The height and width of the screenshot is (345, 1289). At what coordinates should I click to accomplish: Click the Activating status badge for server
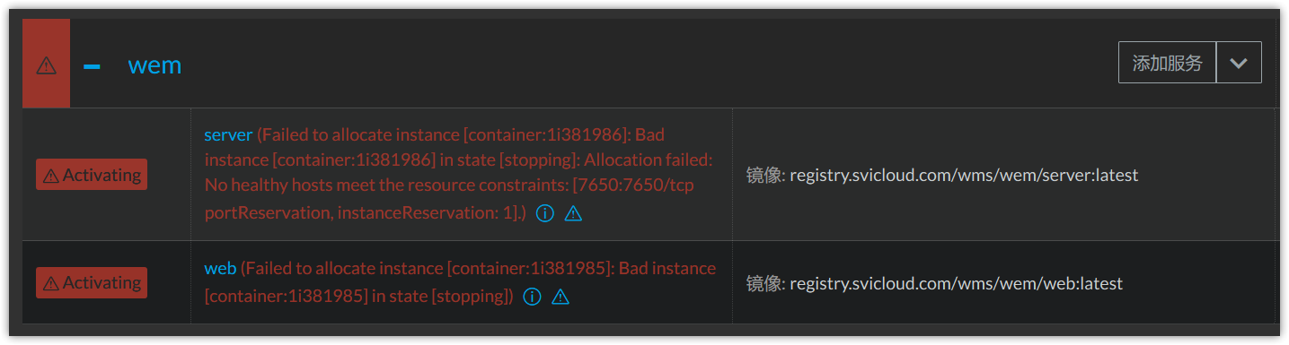coord(92,175)
